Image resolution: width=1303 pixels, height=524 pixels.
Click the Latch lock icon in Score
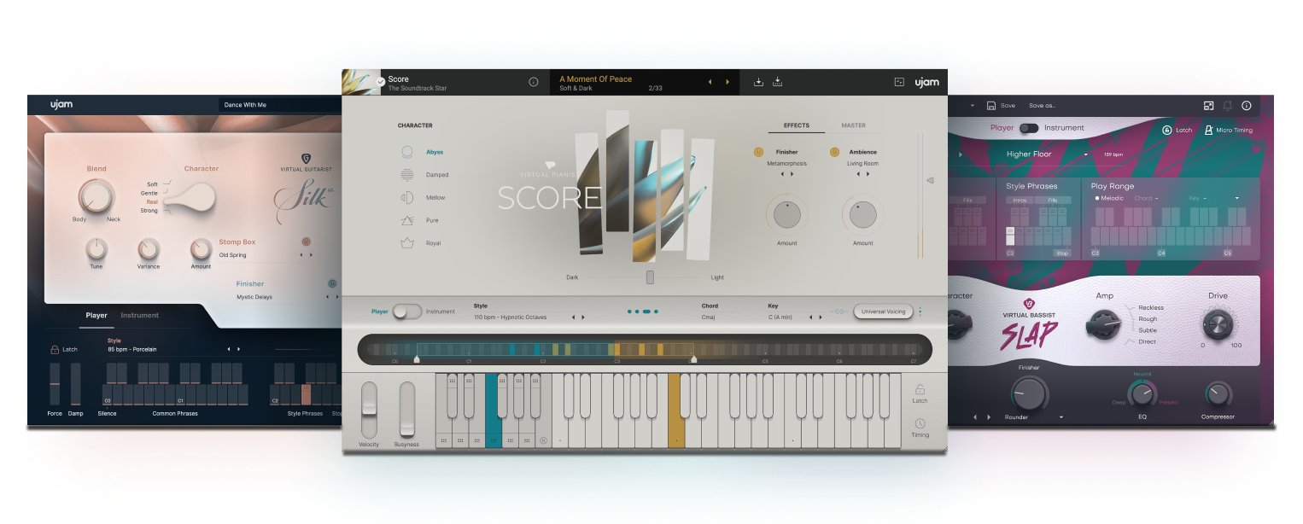coord(920,389)
